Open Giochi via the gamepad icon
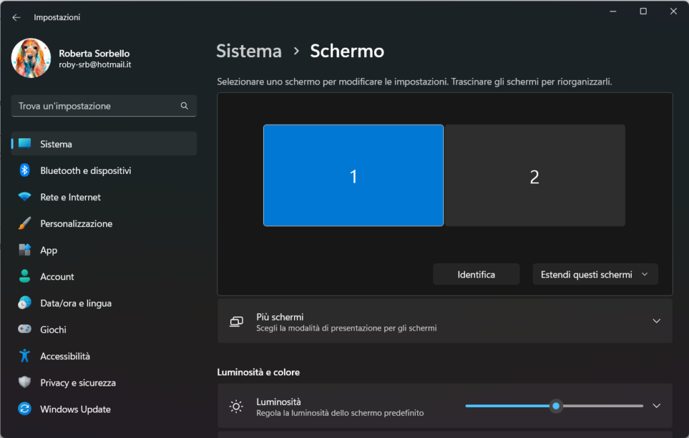Image resolution: width=689 pixels, height=438 pixels. click(25, 329)
